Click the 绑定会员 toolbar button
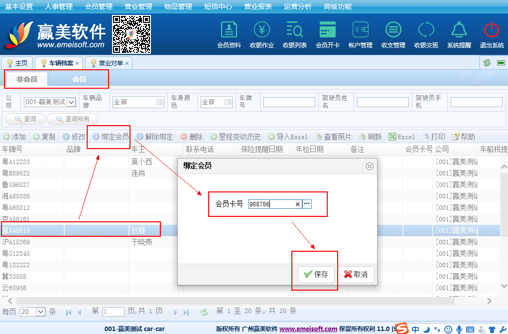 click(x=111, y=137)
